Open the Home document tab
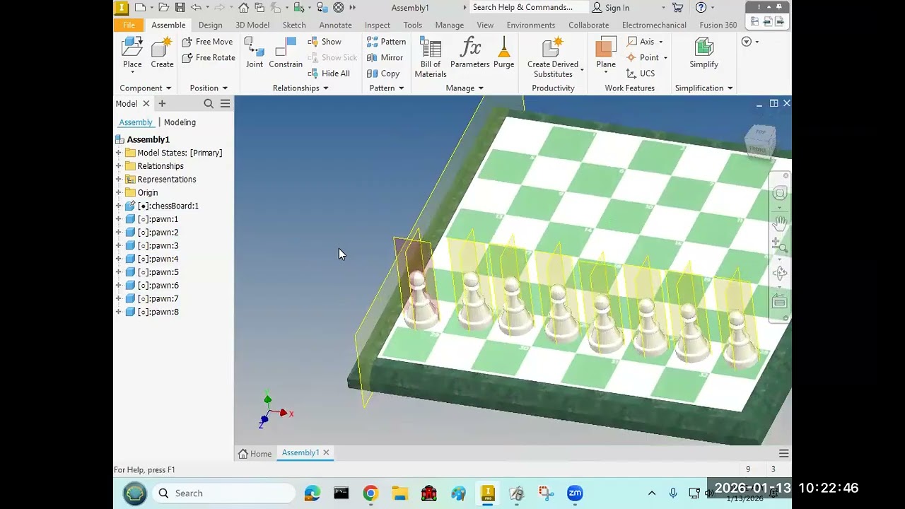 (255, 453)
